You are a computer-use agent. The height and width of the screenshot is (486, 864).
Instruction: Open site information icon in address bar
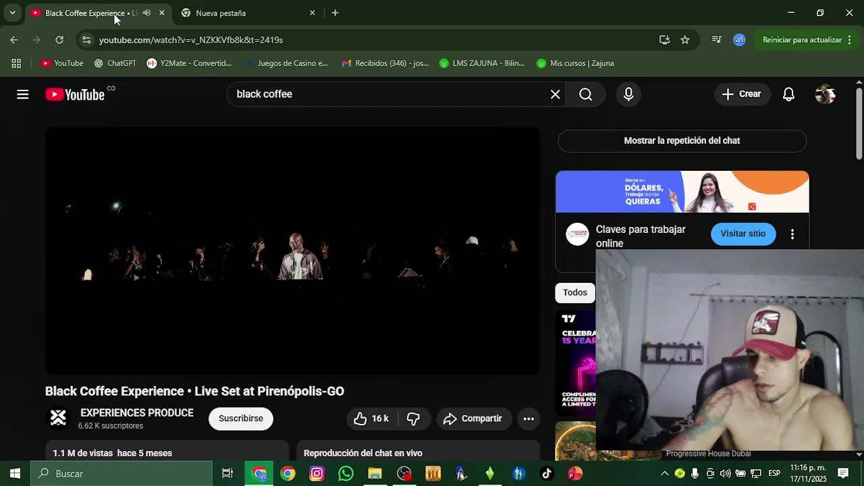(x=86, y=40)
